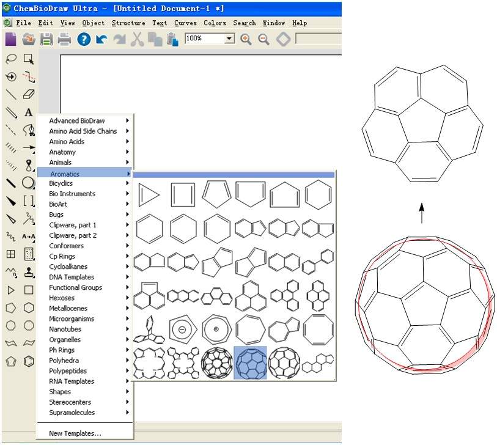Open the Curves menu
The image size is (497, 445).
[x=185, y=23]
